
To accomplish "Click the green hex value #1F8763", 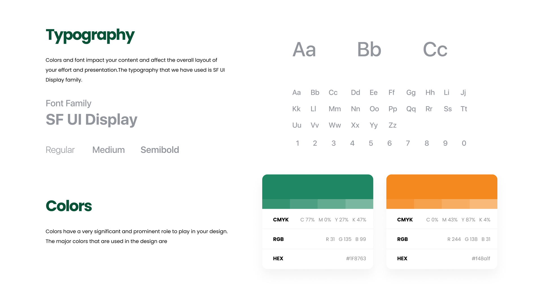I will click(x=356, y=259).
